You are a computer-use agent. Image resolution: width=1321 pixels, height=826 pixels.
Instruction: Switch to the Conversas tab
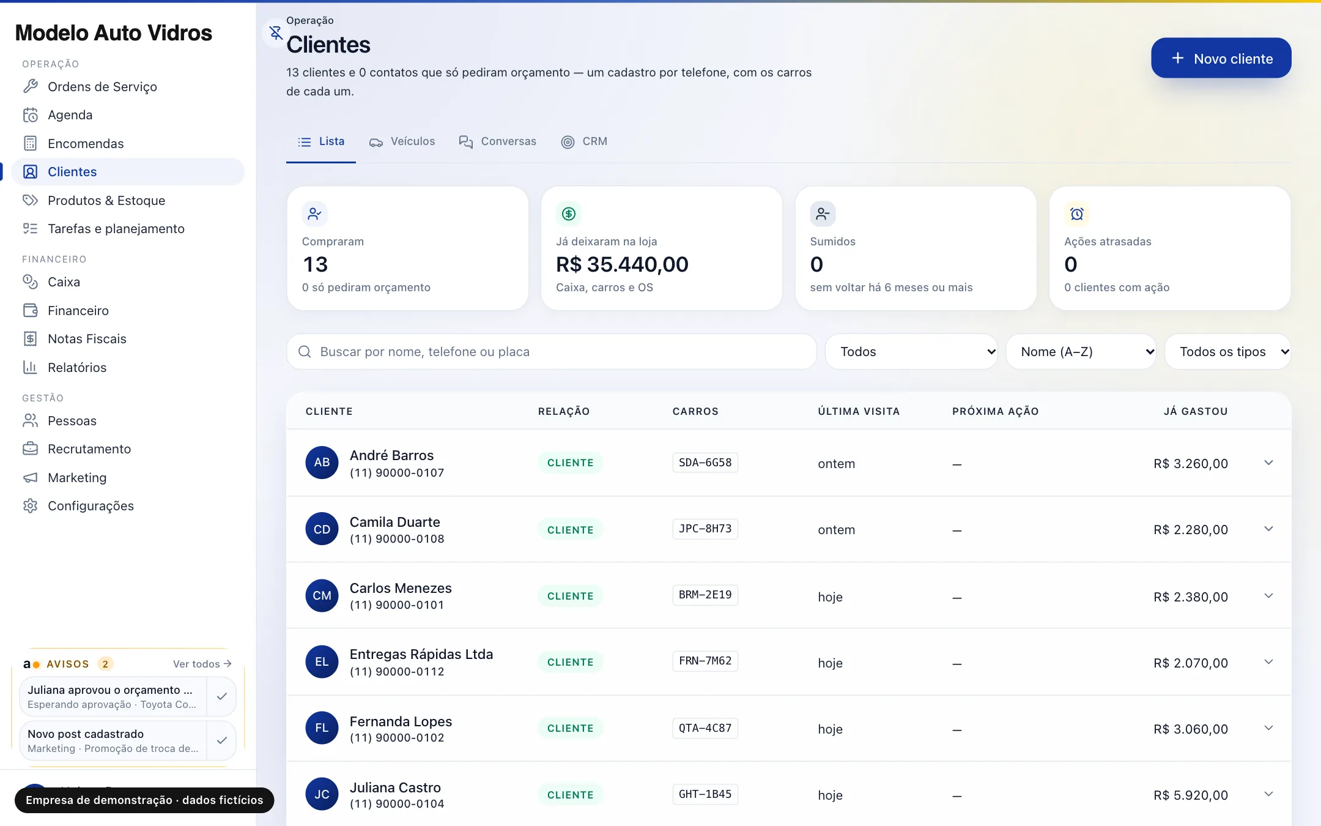pos(497,141)
